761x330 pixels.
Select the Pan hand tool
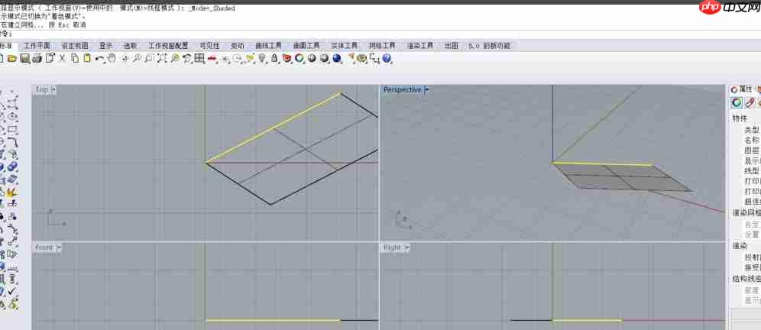(x=111, y=58)
